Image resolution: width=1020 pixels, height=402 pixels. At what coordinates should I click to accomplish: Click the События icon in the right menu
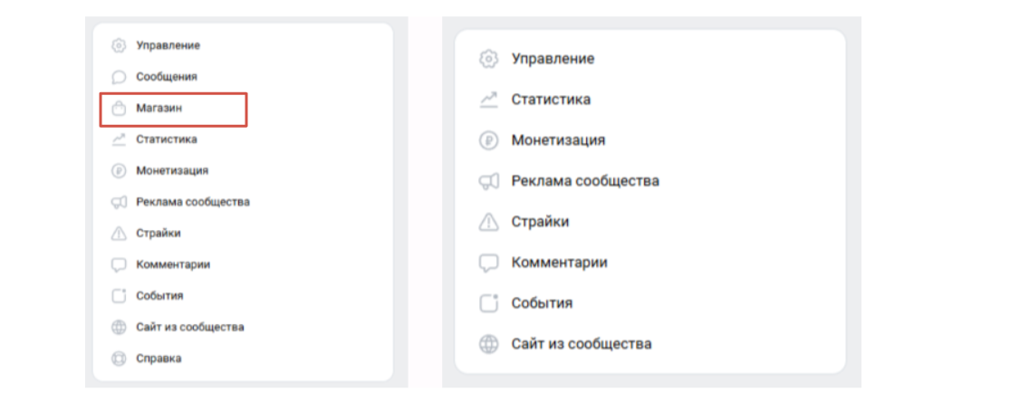489,303
